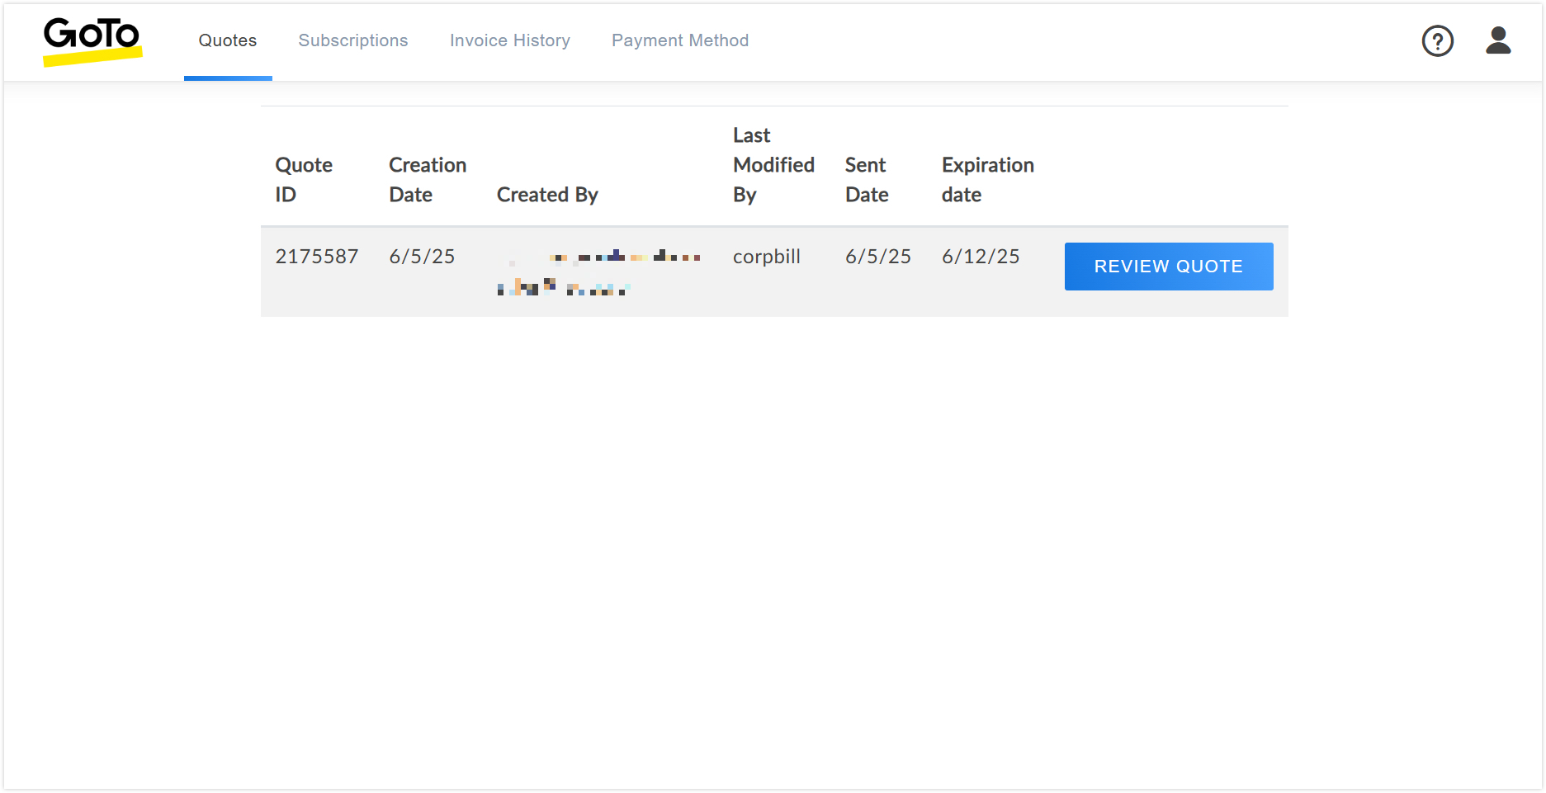The height and width of the screenshot is (793, 1546).
Task: Click the GoTo logo
Action: pos(92,40)
